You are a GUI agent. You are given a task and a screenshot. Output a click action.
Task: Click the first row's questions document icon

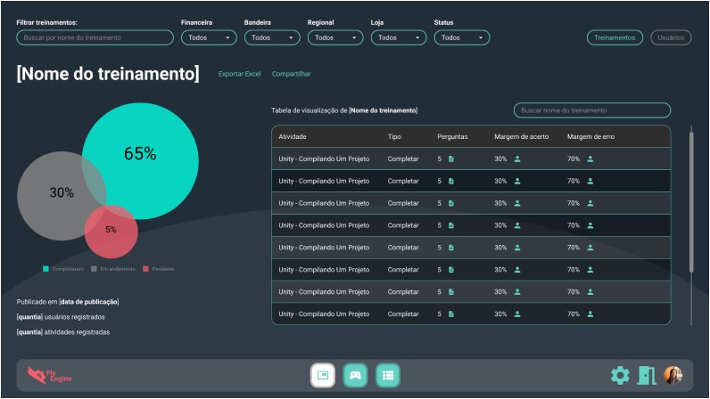click(451, 159)
